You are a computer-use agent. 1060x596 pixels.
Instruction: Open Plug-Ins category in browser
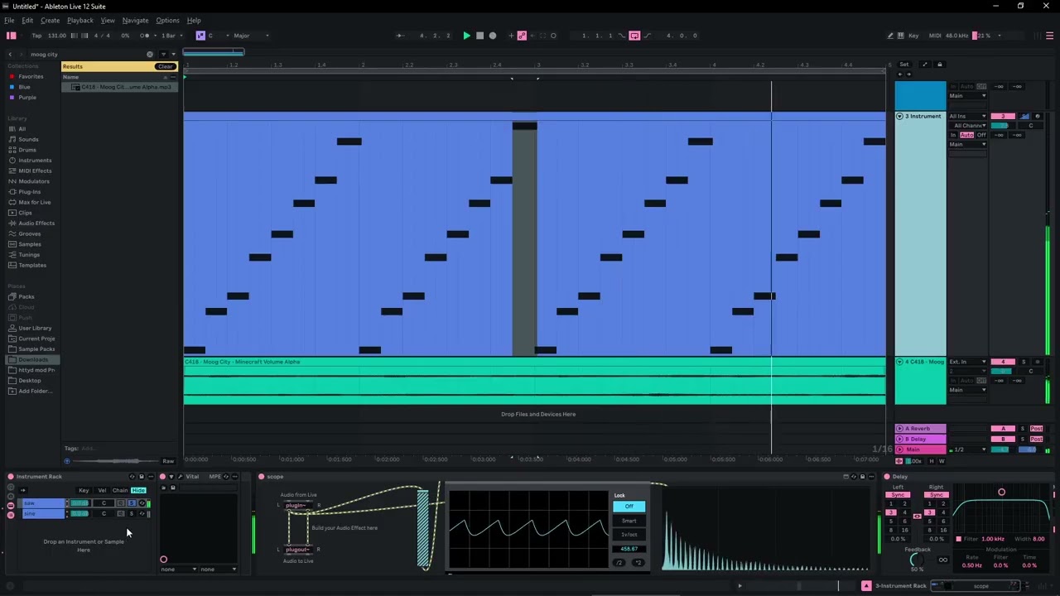click(29, 192)
